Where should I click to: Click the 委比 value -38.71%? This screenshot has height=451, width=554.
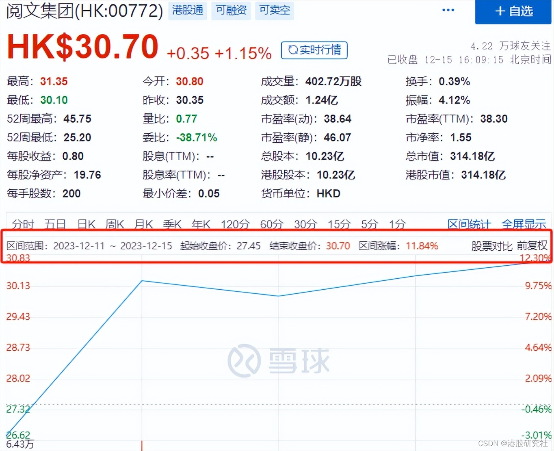[197, 137]
